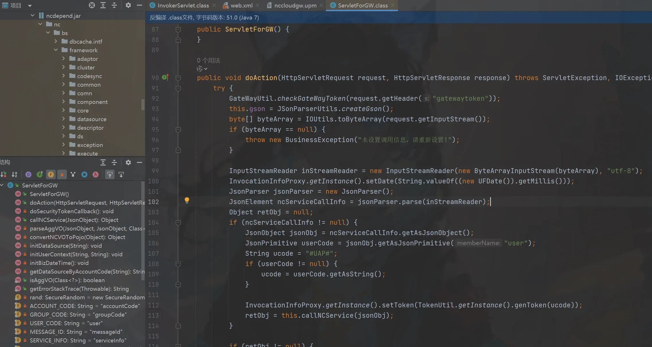
Task: Click the project tree vertical scrollbar
Action: (x=143, y=104)
